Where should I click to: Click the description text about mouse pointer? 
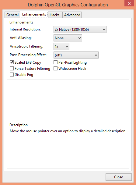(x=68, y=131)
